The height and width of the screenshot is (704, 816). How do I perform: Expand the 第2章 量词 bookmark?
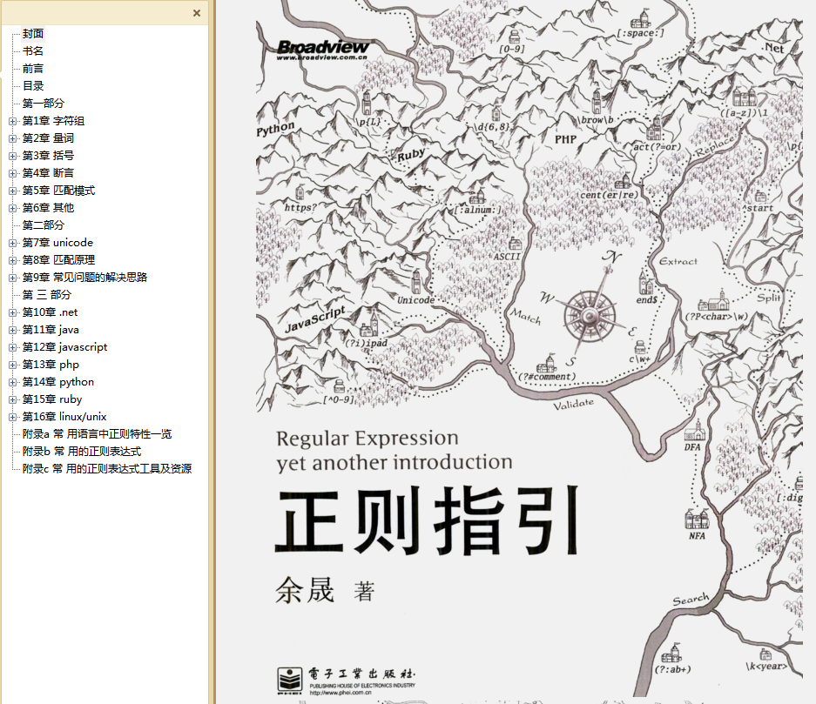click(x=12, y=138)
